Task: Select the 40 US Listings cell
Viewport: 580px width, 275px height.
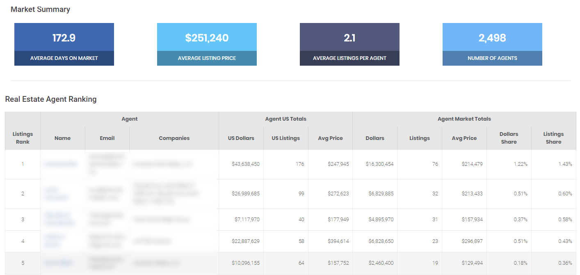Action: [x=286, y=220]
